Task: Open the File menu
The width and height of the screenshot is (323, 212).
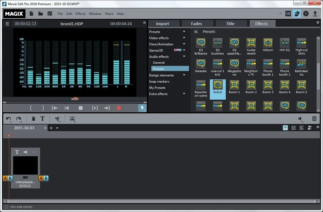Action: [x=60, y=14]
